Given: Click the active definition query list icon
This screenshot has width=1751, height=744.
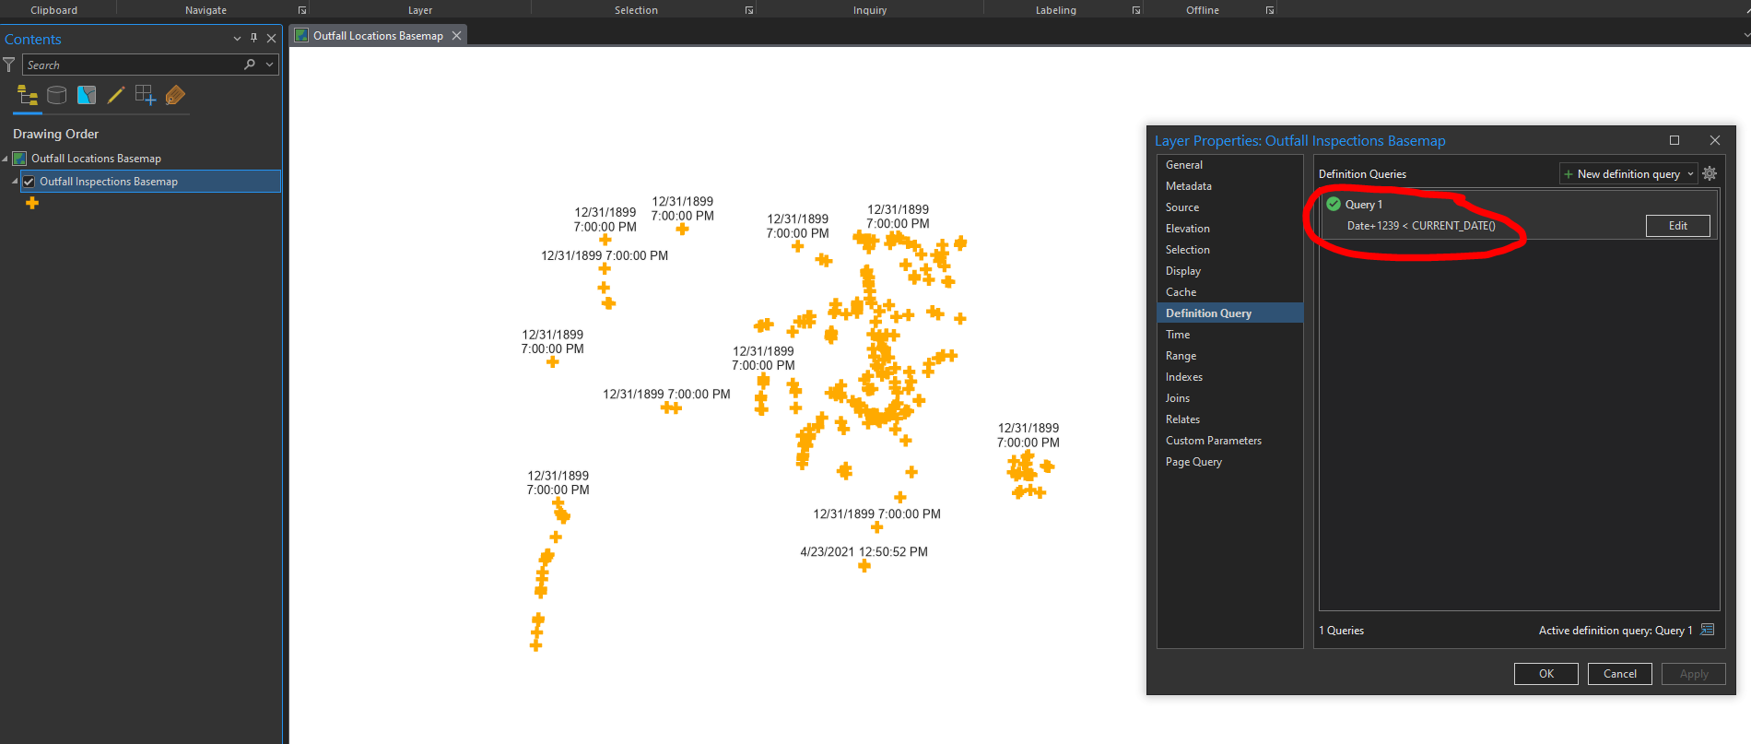Looking at the screenshot, I should click(1707, 630).
